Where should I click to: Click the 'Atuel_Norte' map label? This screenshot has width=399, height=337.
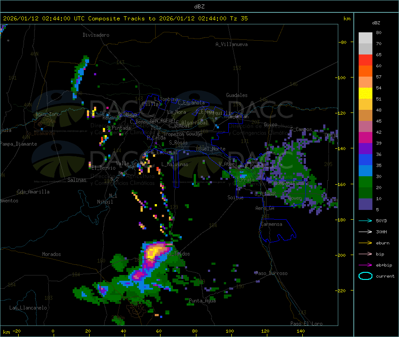click(x=211, y=149)
